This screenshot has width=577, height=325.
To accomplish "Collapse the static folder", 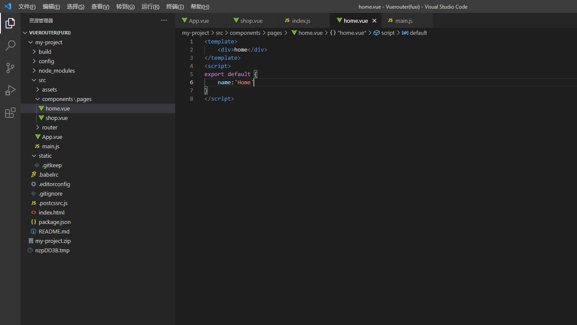I will [x=34, y=156].
